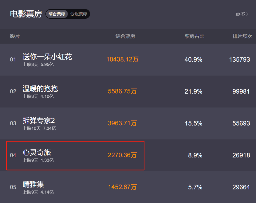Click the 21.9% box office share
Image resolution: width=256 pixels, height=203 pixels.
pyautogui.click(x=193, y=92)
